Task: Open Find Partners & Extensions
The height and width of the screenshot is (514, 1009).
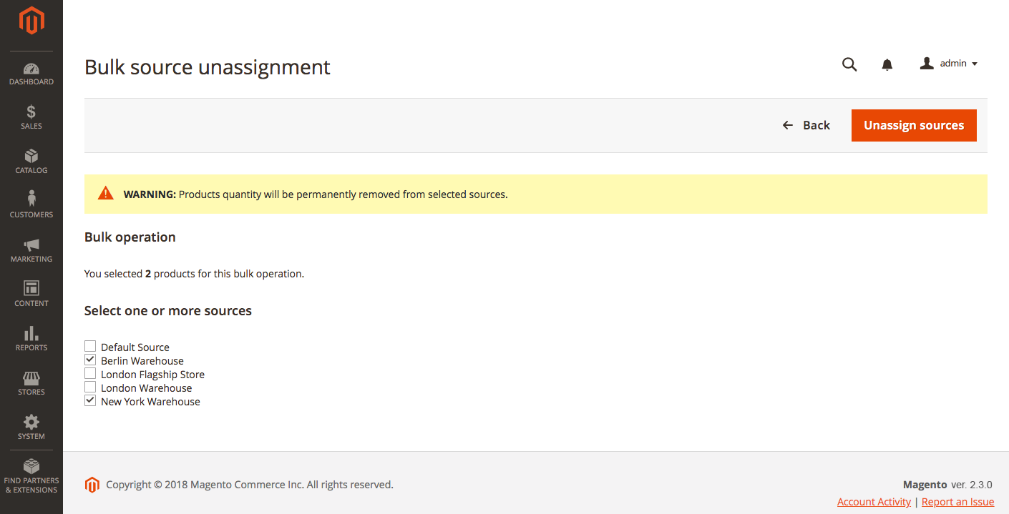Action: tap(31, 477)
